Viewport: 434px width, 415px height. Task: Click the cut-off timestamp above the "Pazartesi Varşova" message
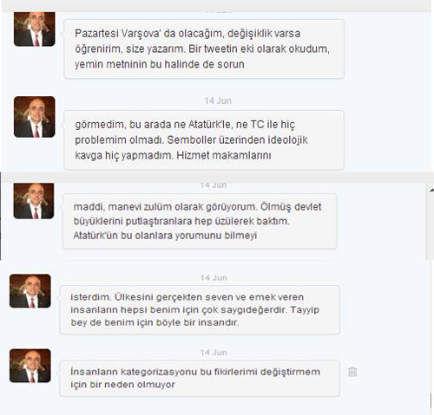tap(219, 12)
